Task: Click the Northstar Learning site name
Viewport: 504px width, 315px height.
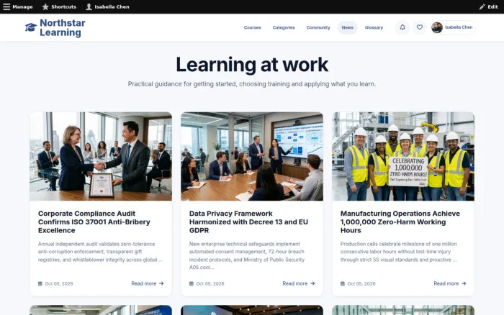Action: click(x=63, y=27)
